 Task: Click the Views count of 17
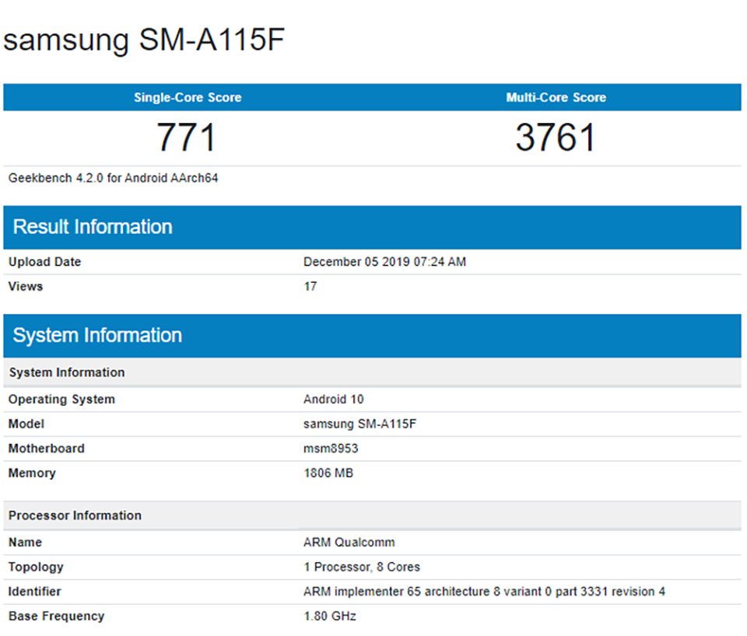[310, 286]
